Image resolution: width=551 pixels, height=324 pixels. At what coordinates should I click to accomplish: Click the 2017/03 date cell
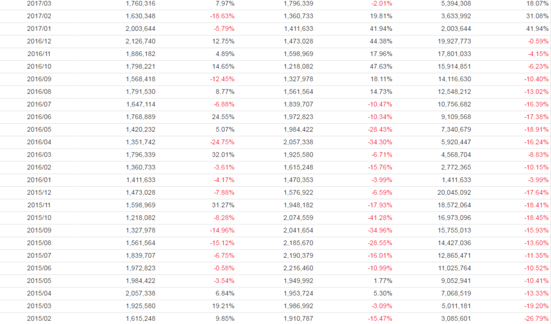click(x=39, y=3)
